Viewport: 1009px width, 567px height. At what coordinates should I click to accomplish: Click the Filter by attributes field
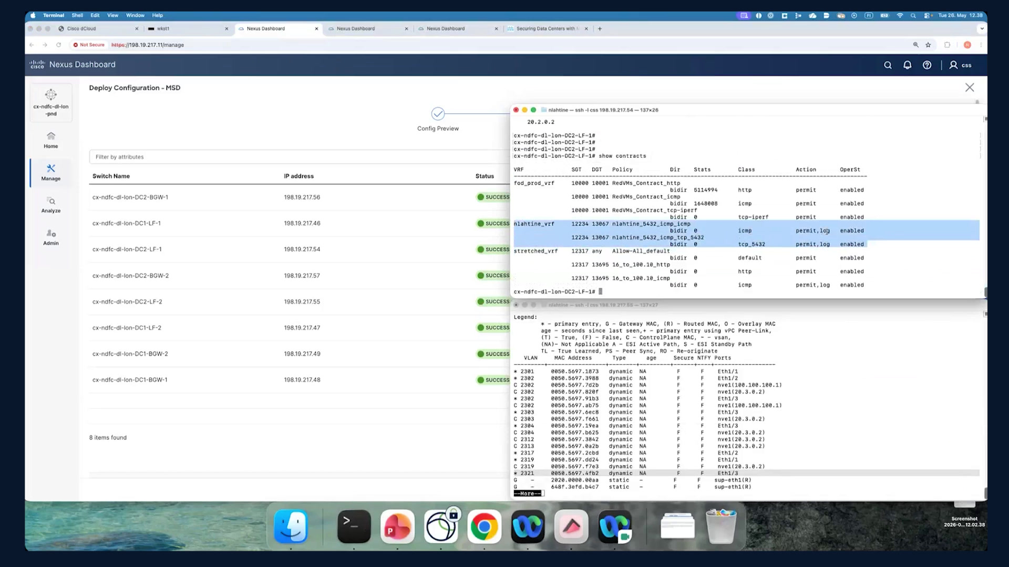[300, 157]
